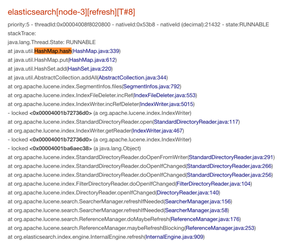This screenshot has width=281, height=243.
Task: Click 'locked <0x00004001b72736d0>' line below getReader
Action: pos(100,140)
